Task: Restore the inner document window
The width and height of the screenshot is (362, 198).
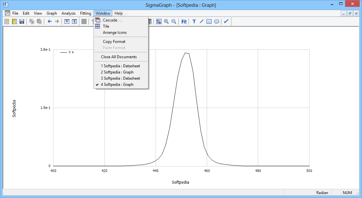Action: 350,13
